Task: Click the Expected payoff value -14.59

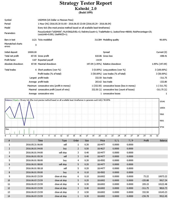Action: [x=99, y=60]
